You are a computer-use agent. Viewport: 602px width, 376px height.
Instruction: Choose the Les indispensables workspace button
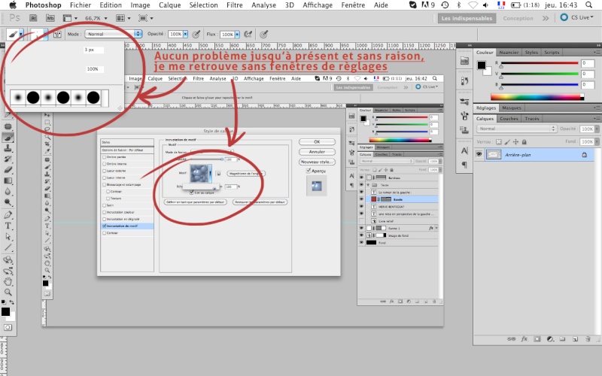coord(467,18)
